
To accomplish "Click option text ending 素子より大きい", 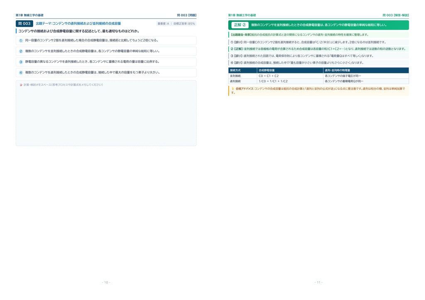I will click(x=93, y=73).
